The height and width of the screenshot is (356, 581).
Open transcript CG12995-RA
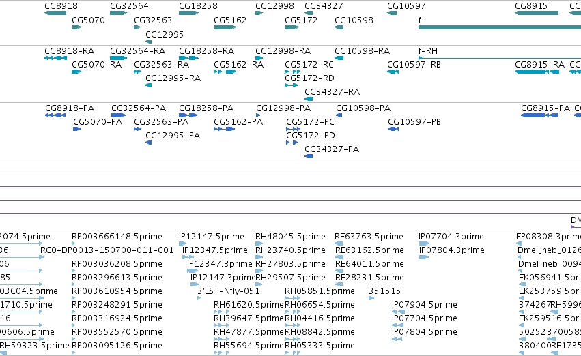click(173, 78)
